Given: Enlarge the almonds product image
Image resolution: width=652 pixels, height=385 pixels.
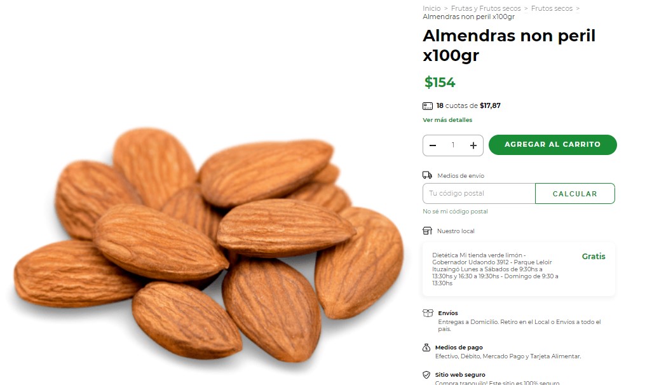Looking at the screenshot, I should (x=208, y=245).
